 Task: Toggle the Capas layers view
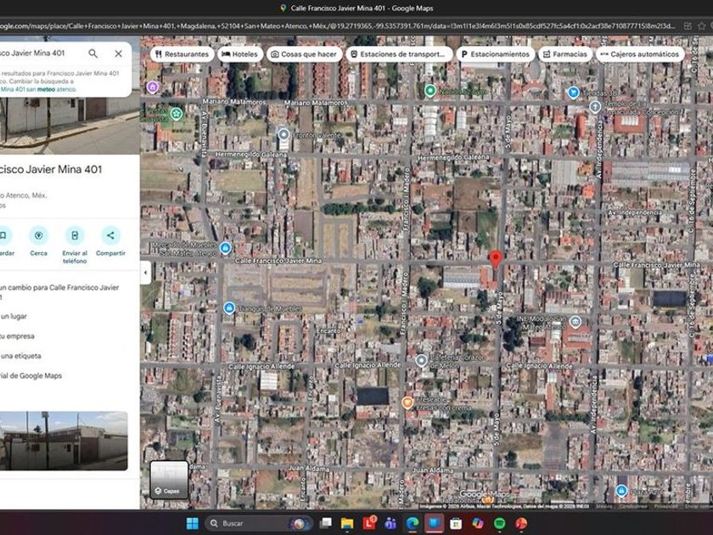[171, 479]
